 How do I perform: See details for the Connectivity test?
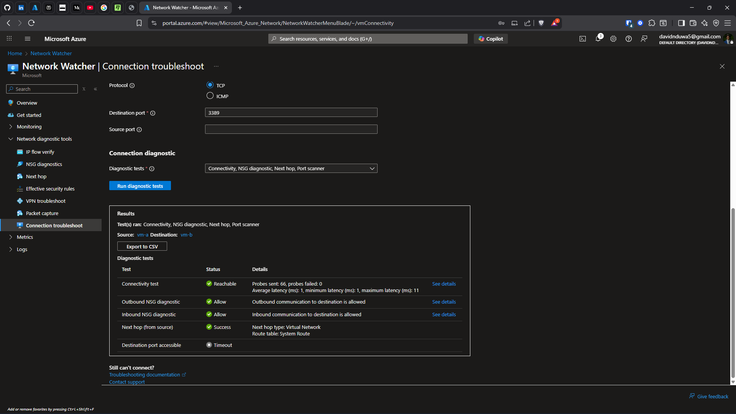(444, 284)
